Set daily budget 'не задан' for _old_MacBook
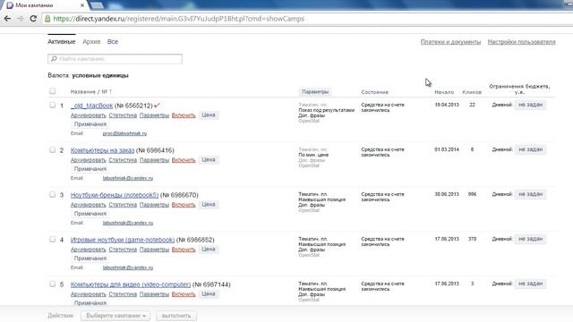The image size is (573, 322). (x=531, y=105)
